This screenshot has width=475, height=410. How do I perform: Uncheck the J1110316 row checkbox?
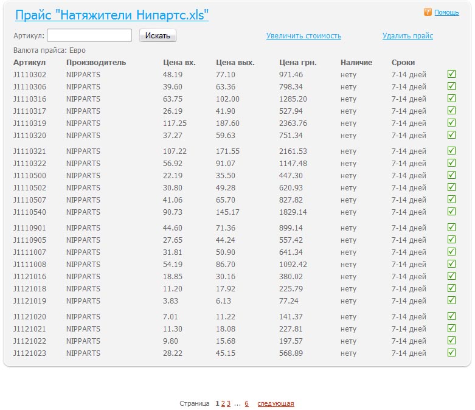click(x=451, y=99)
